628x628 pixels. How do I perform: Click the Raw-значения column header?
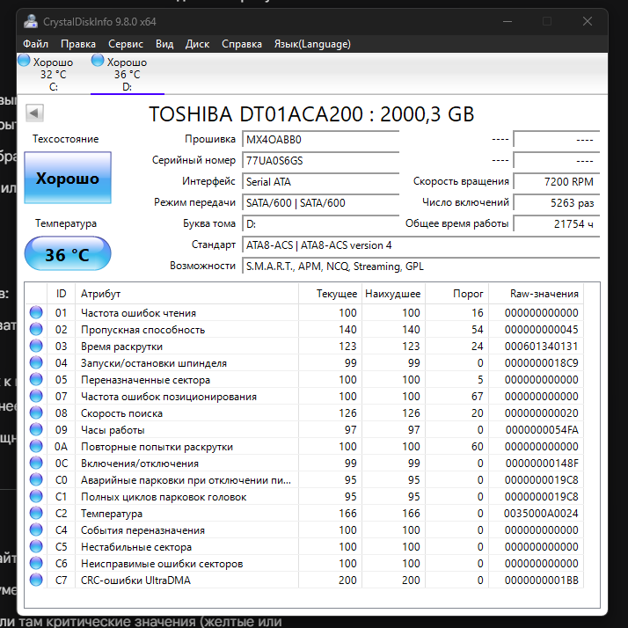536,294
